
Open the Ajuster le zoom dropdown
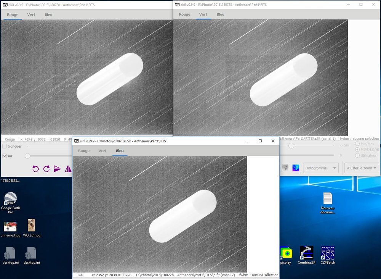click(x=362, y=168)
